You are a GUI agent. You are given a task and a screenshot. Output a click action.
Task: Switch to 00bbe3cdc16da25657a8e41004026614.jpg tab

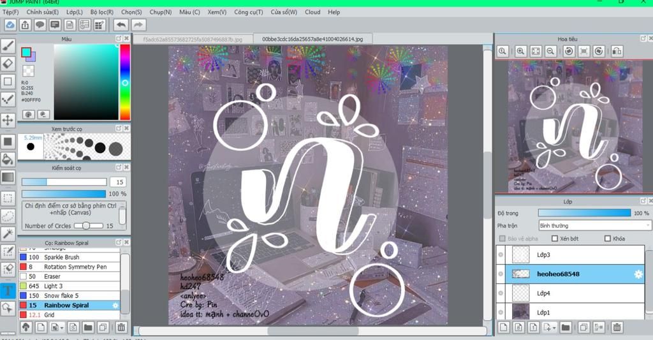coord(312,39)
